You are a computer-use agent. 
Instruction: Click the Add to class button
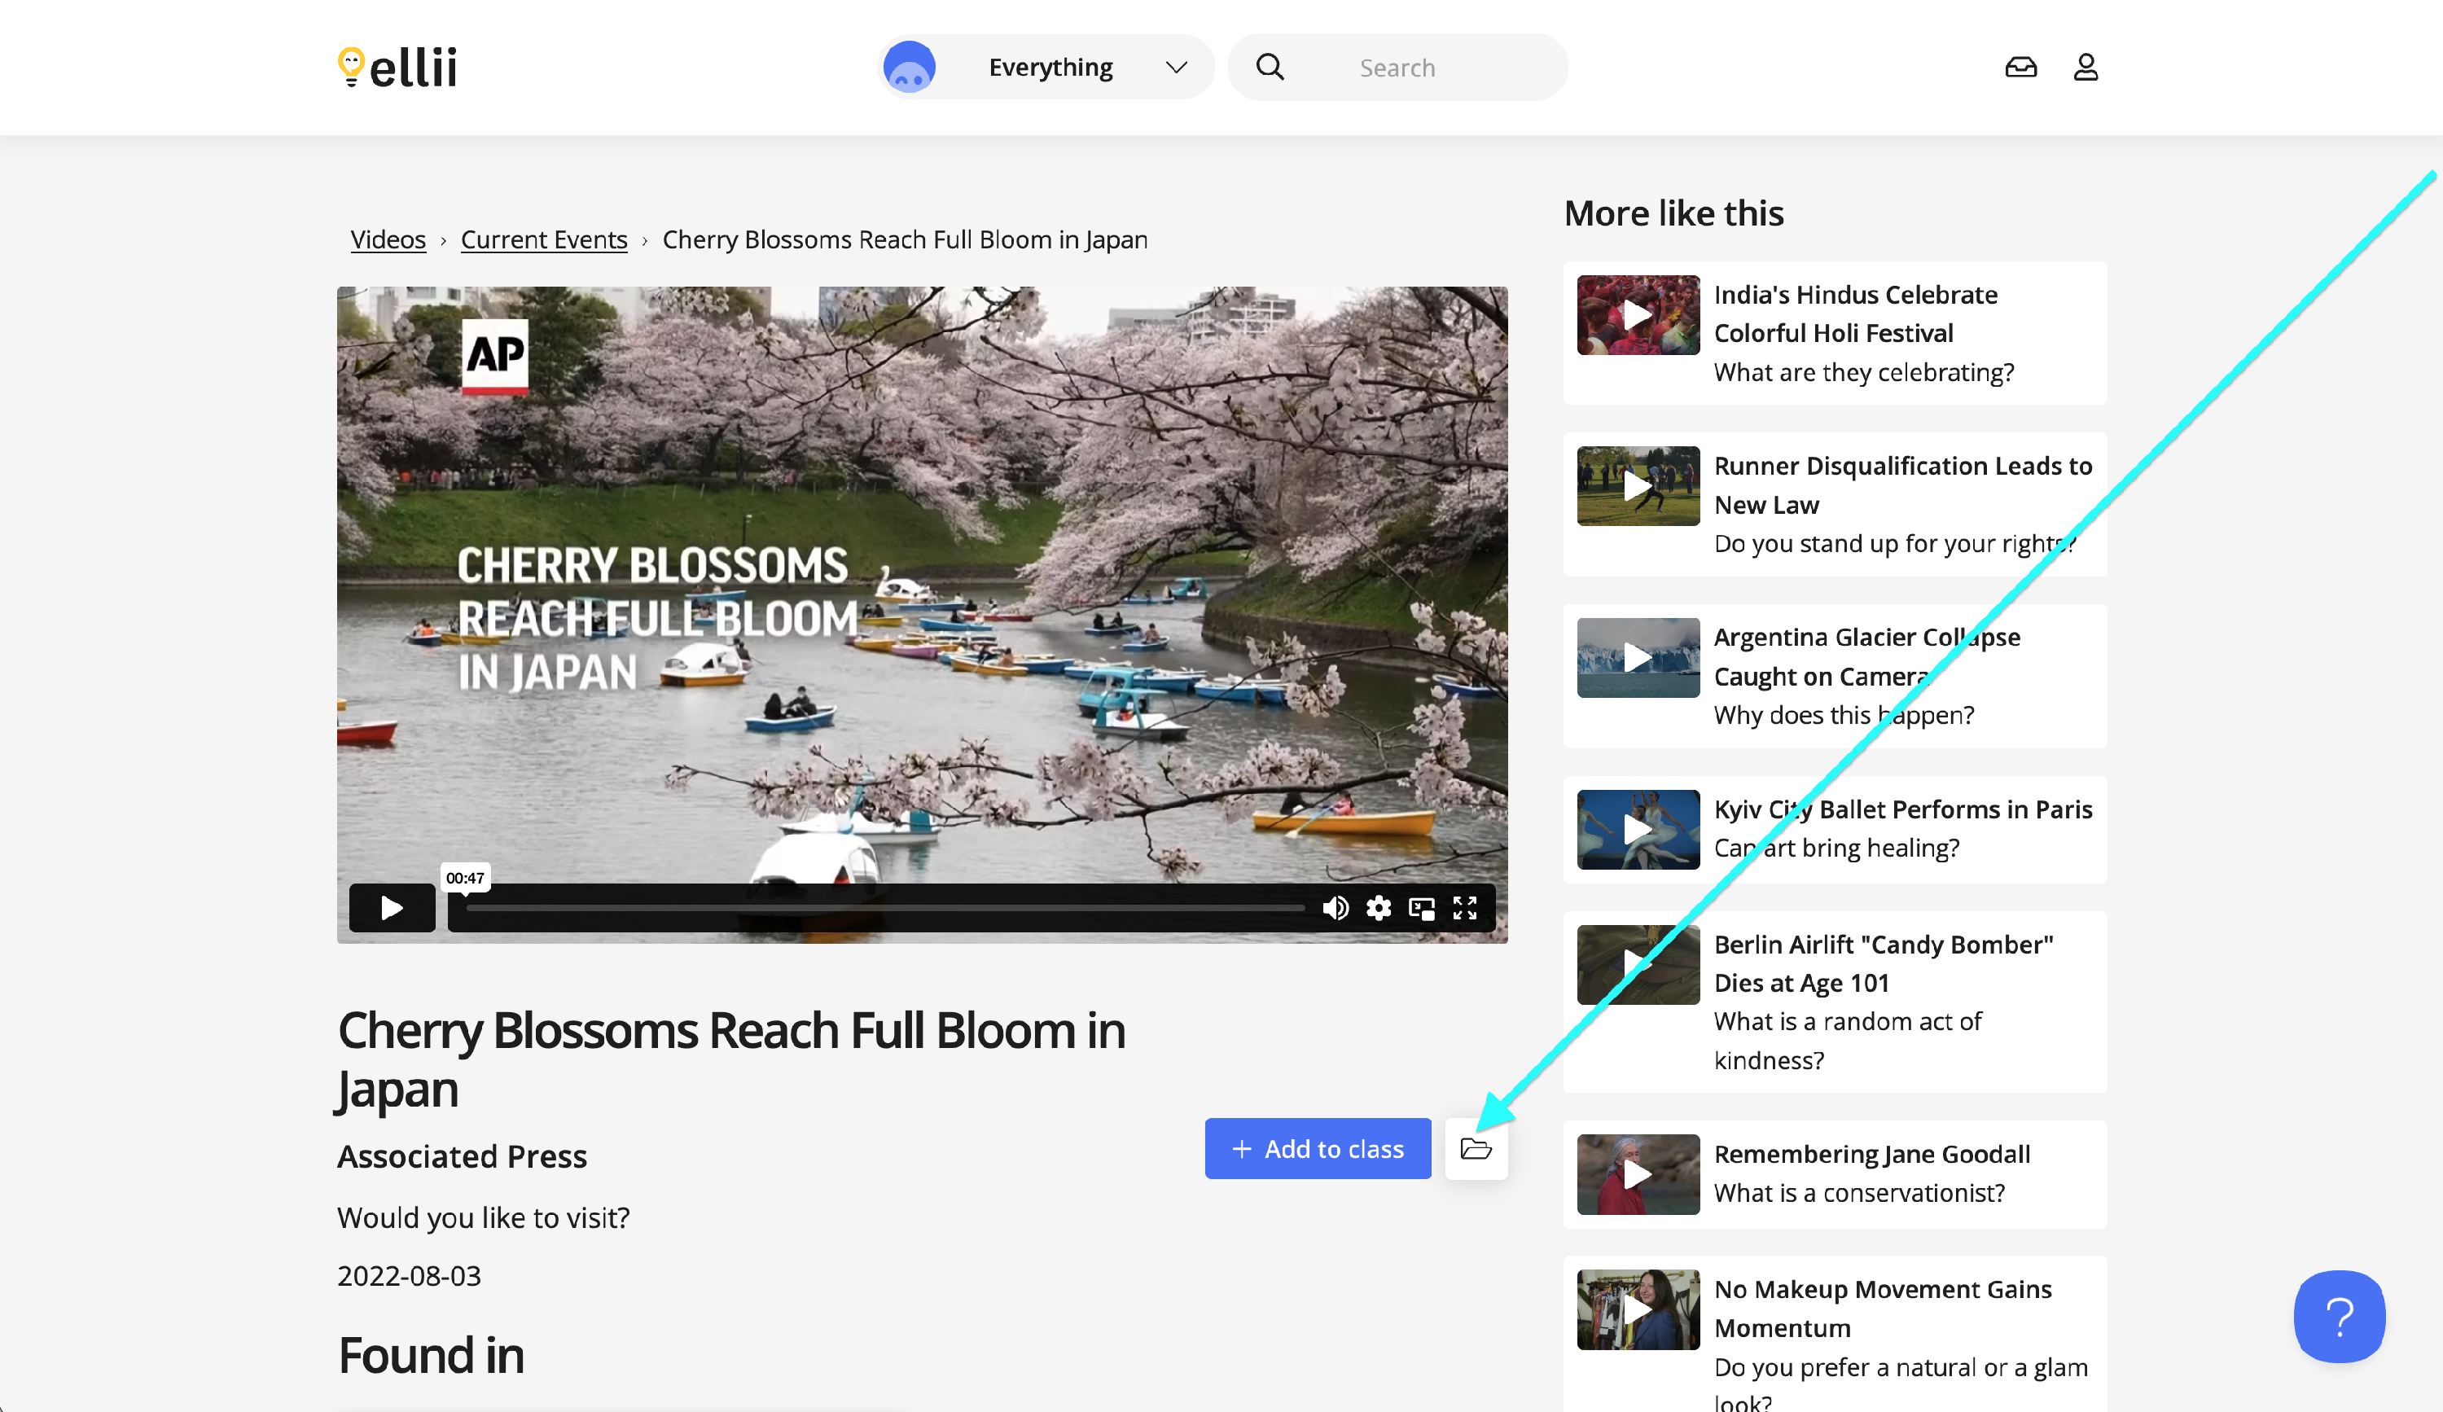point(1317,1148)
